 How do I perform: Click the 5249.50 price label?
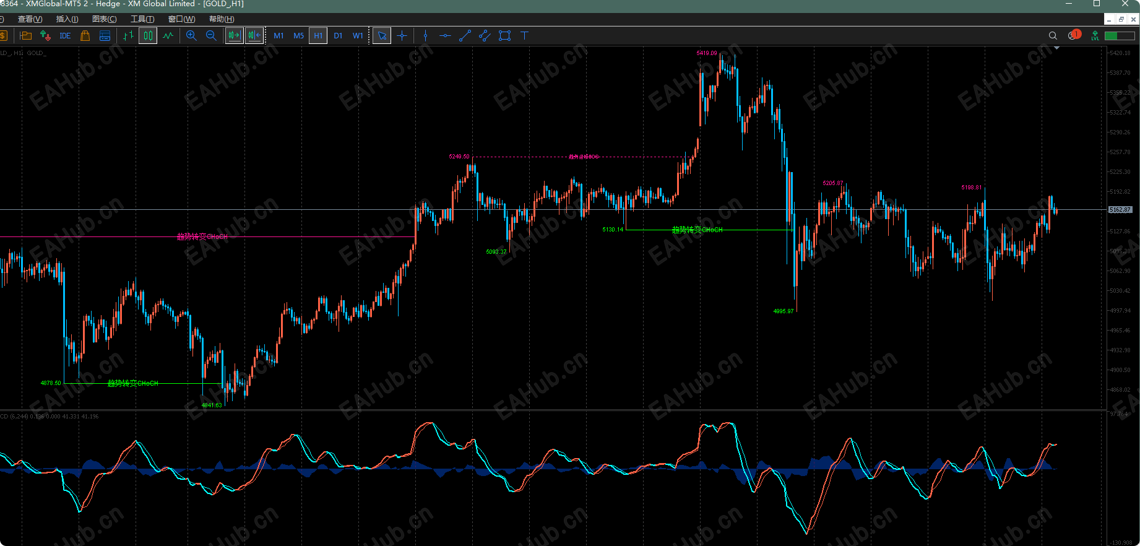coord(459,157)
